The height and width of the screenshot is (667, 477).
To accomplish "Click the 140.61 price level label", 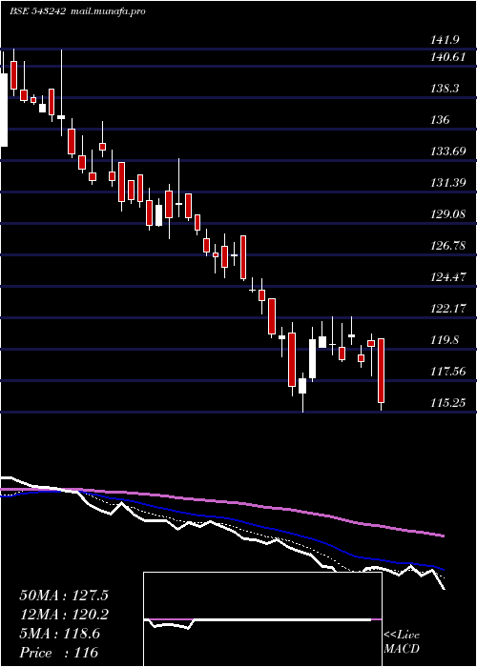I will click(x=448, y=57).
